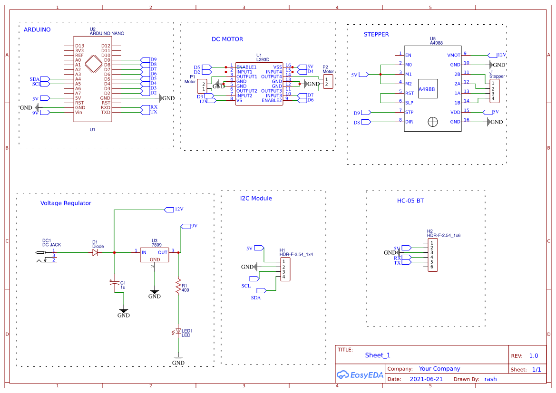Select the 'HDR-F-2.54_1x6' label
556x393 pixels.
click(444, 235)
